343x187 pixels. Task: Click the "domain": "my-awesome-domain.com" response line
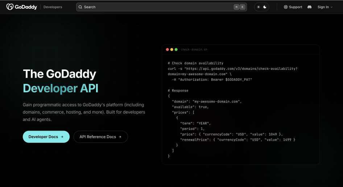point(207,102)
